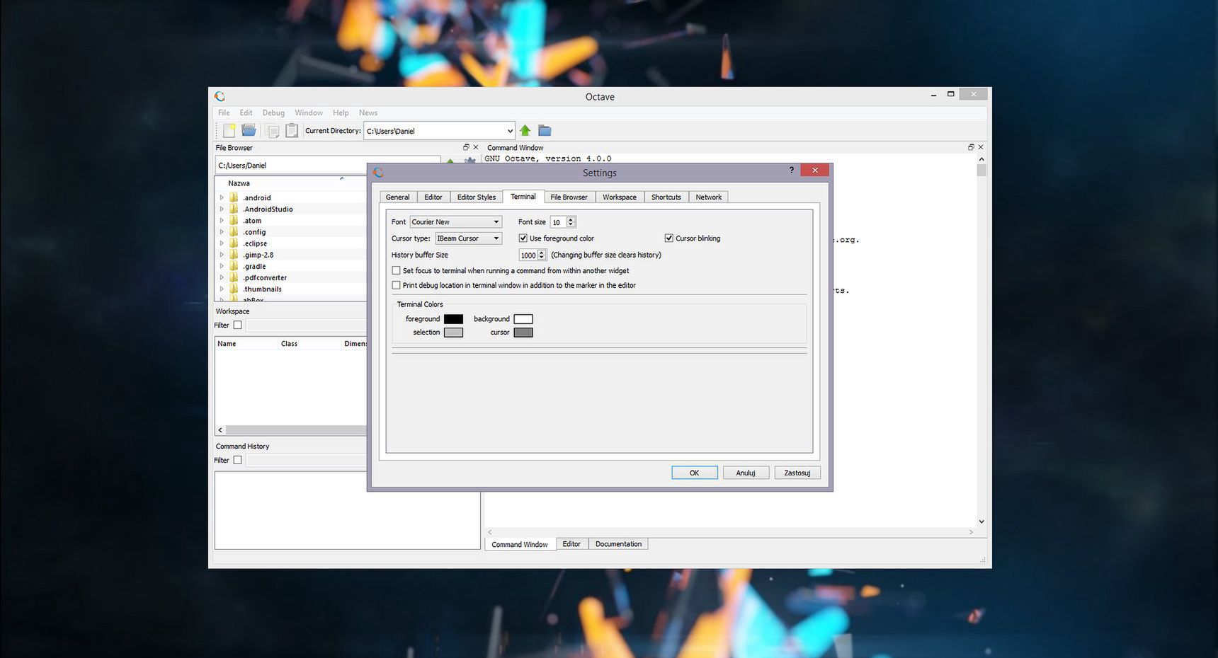Pick the terminal foreground color swatch
The height and width of the screenshot is (658, 1218).
pyautogui.click(x=453, y=319)
